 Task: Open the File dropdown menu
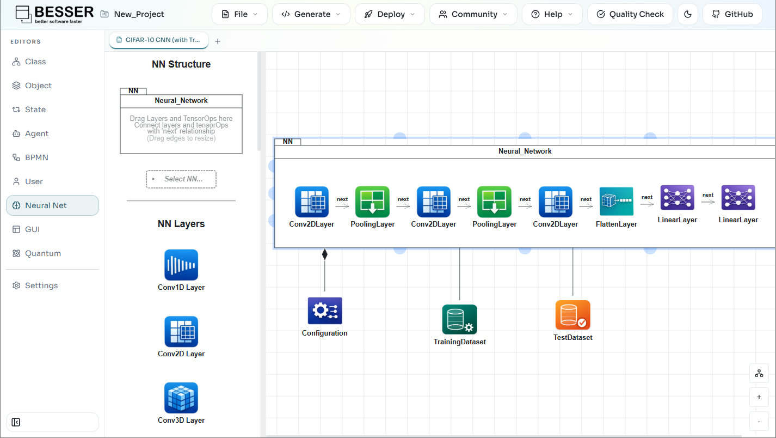[239, 14]
